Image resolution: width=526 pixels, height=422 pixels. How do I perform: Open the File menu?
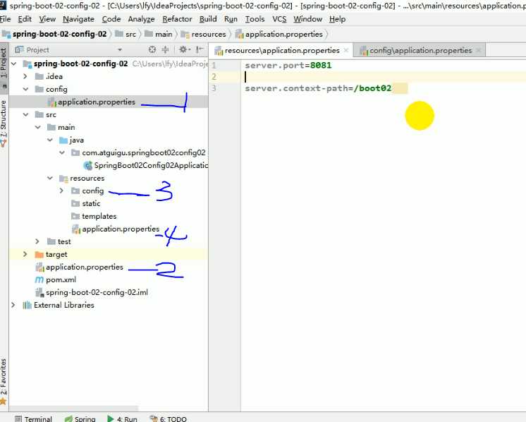5,19
